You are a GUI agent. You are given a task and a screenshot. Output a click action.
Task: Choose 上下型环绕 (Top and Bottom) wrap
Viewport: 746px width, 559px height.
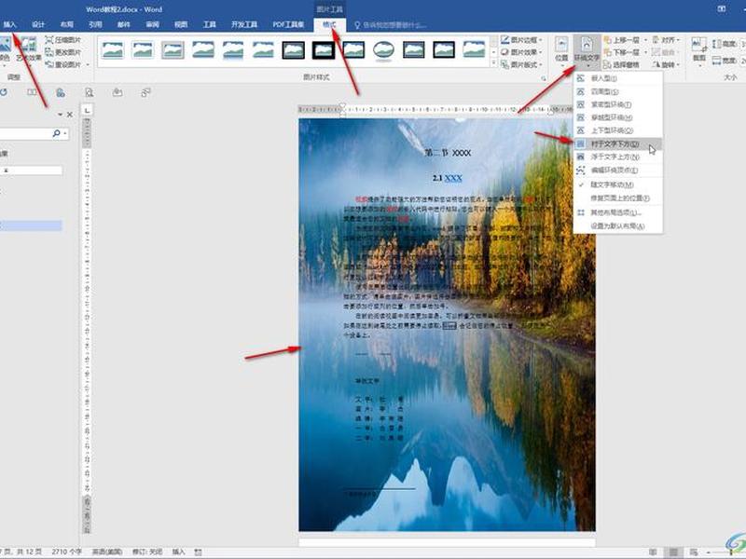pos(618,130)
